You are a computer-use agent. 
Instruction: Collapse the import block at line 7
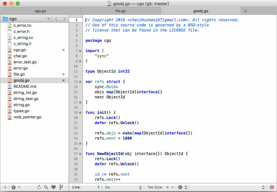click(80, 51)
